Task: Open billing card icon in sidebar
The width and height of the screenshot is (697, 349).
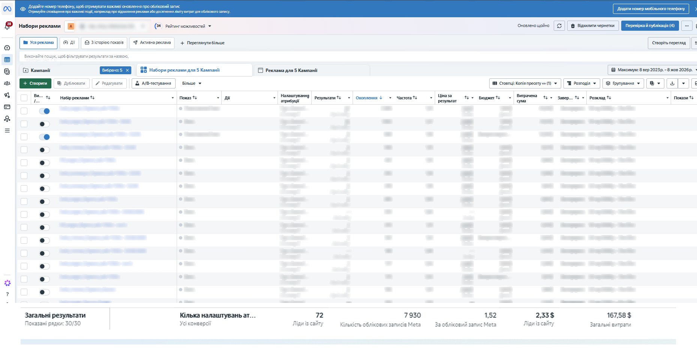Action: tap(7, 107)
